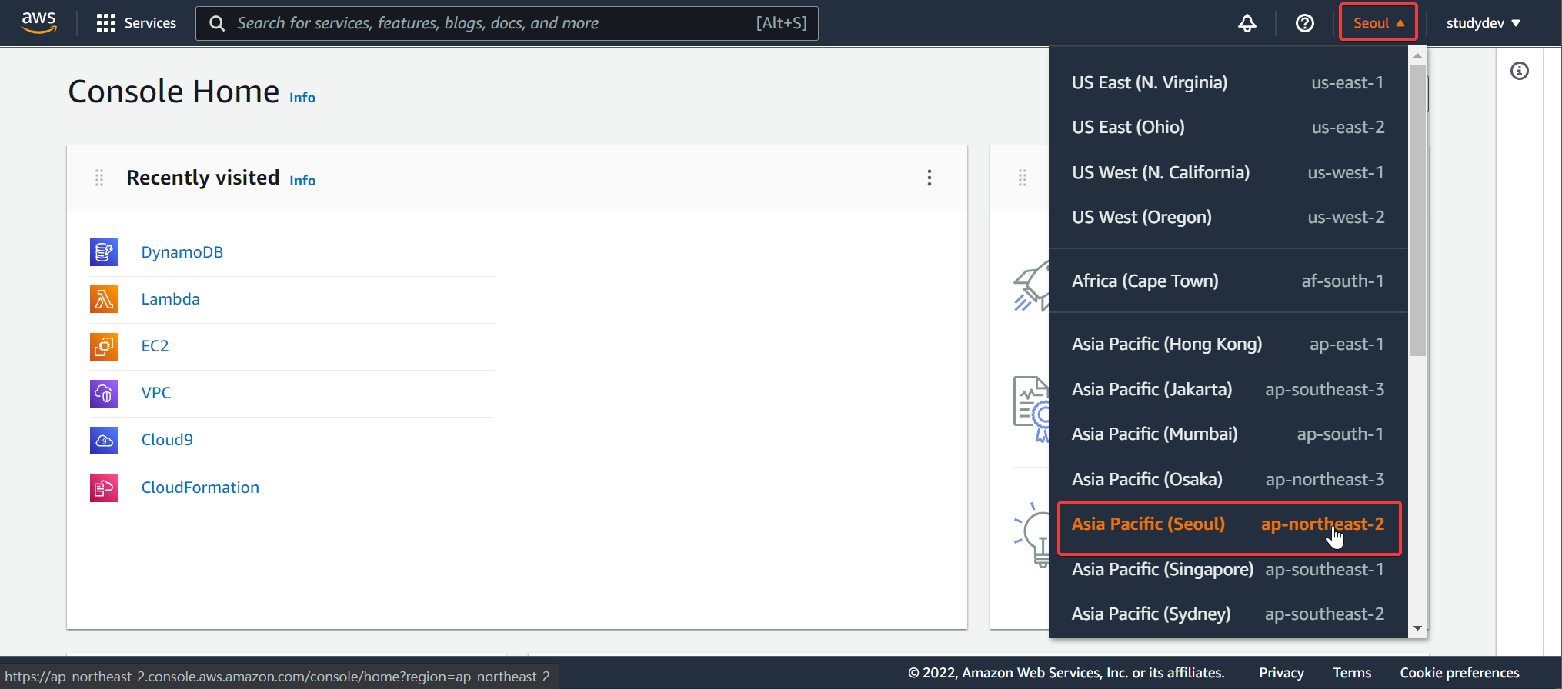Click the EC2 service icon
The width and height of the screenshot is (1562, 689).
[x=104, y=346]
